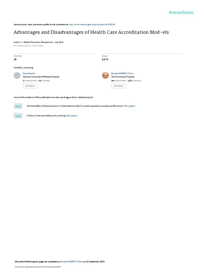The width and height of the screenshot is (204, 273).
Task: Click the citations count 39
Action: tap(15, 59)
